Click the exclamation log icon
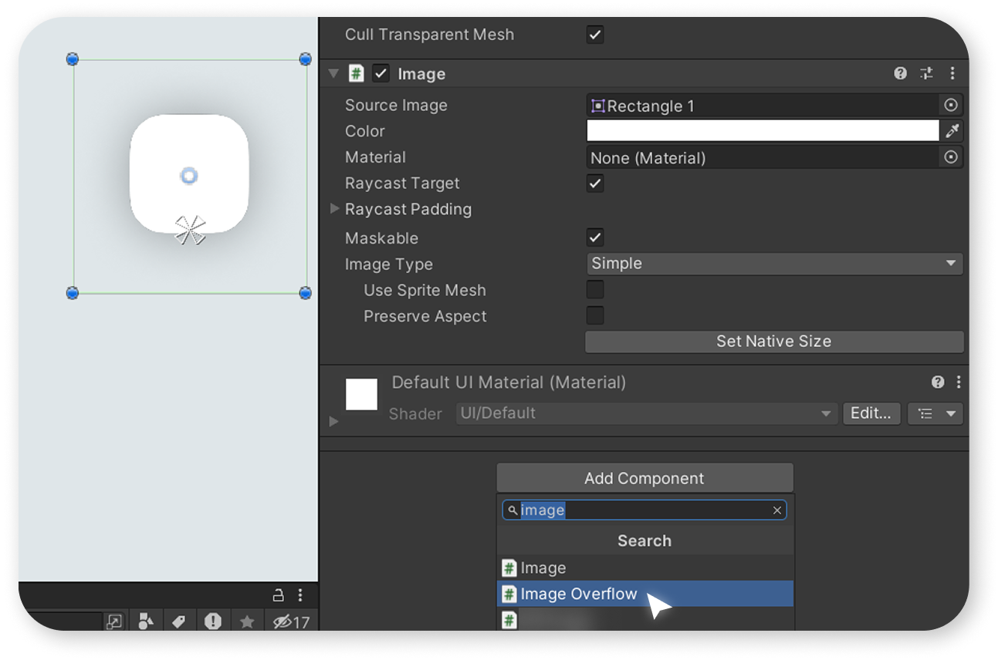Screen dimensions: 998x660 pyautogui.click(x=213, y=621)
